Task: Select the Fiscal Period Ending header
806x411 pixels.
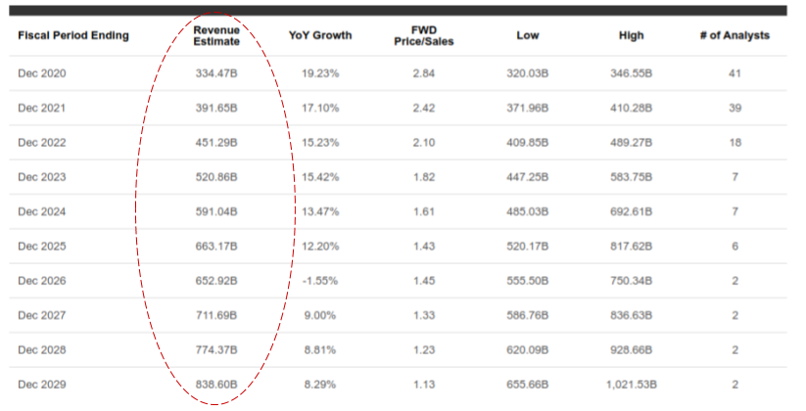Action: click(72, 36)
